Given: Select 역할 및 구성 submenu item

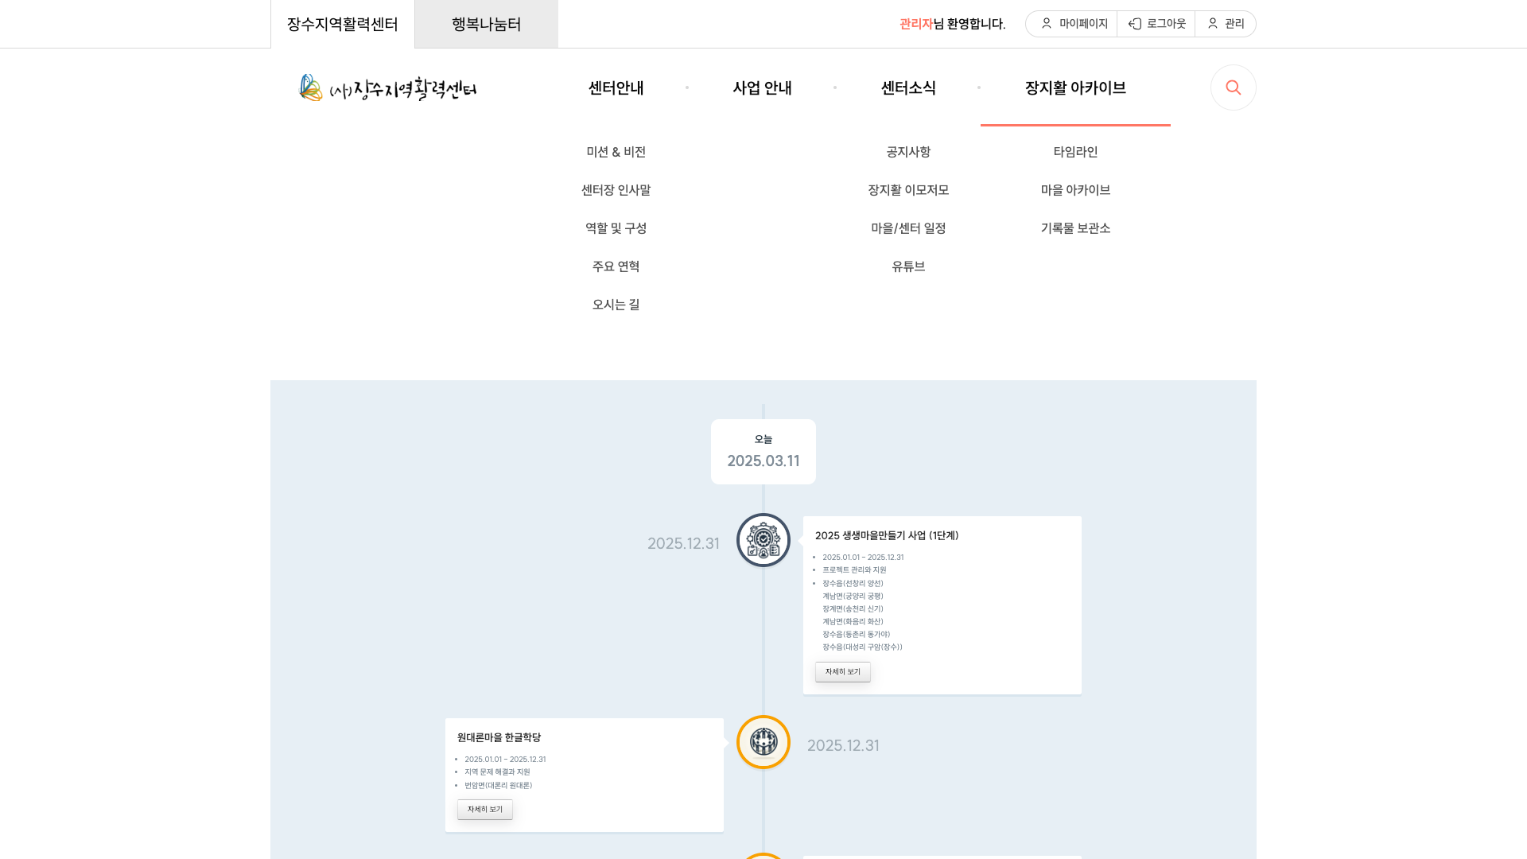Looking at the screenshot, I should [616, 228].
